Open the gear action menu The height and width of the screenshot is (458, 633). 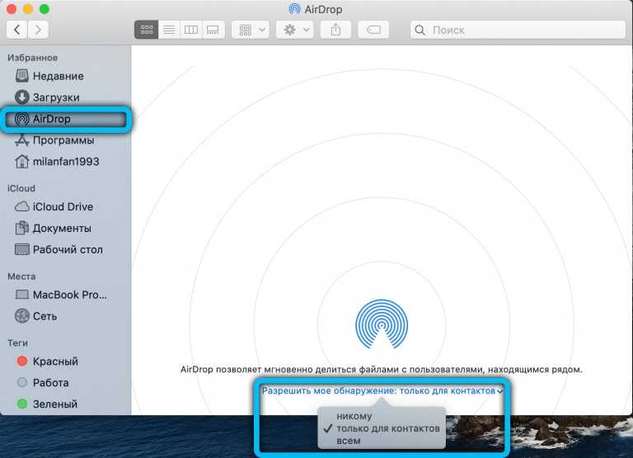pyautogui.click(x=295, y=30)
